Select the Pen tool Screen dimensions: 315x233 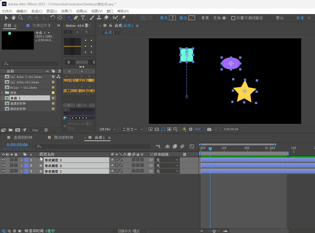(76, 18)
